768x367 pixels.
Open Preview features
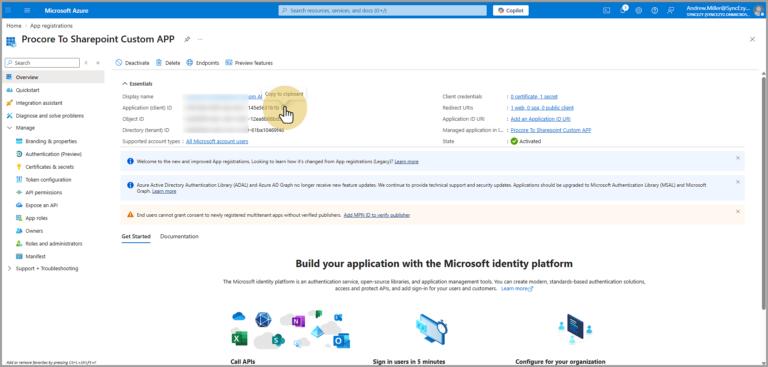[249, 63]
